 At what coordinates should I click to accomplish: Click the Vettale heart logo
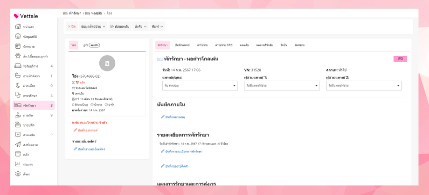point(16,16)
